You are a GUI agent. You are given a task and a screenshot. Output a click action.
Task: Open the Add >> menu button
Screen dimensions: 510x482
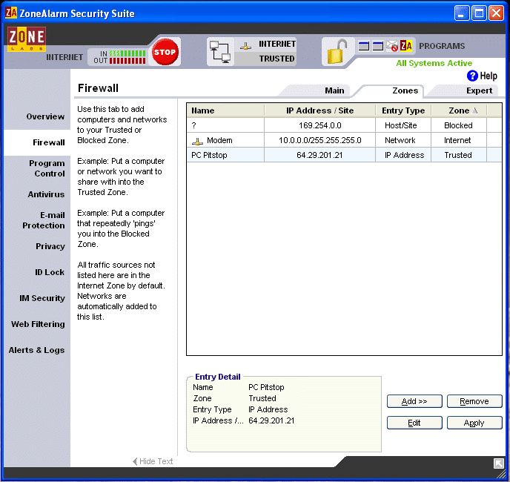pos(414,401)
